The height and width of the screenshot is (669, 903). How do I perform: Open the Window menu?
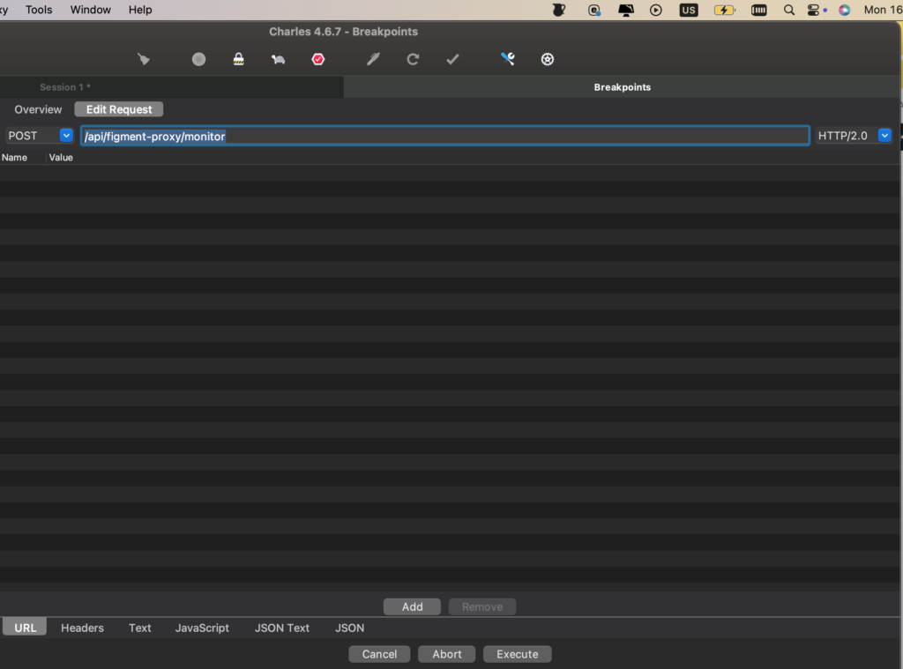(91, 10)
